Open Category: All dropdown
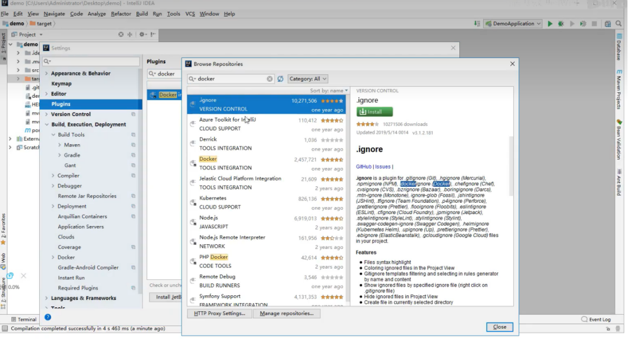The width and height of the screenshot is (628, 343). point(308,79)
